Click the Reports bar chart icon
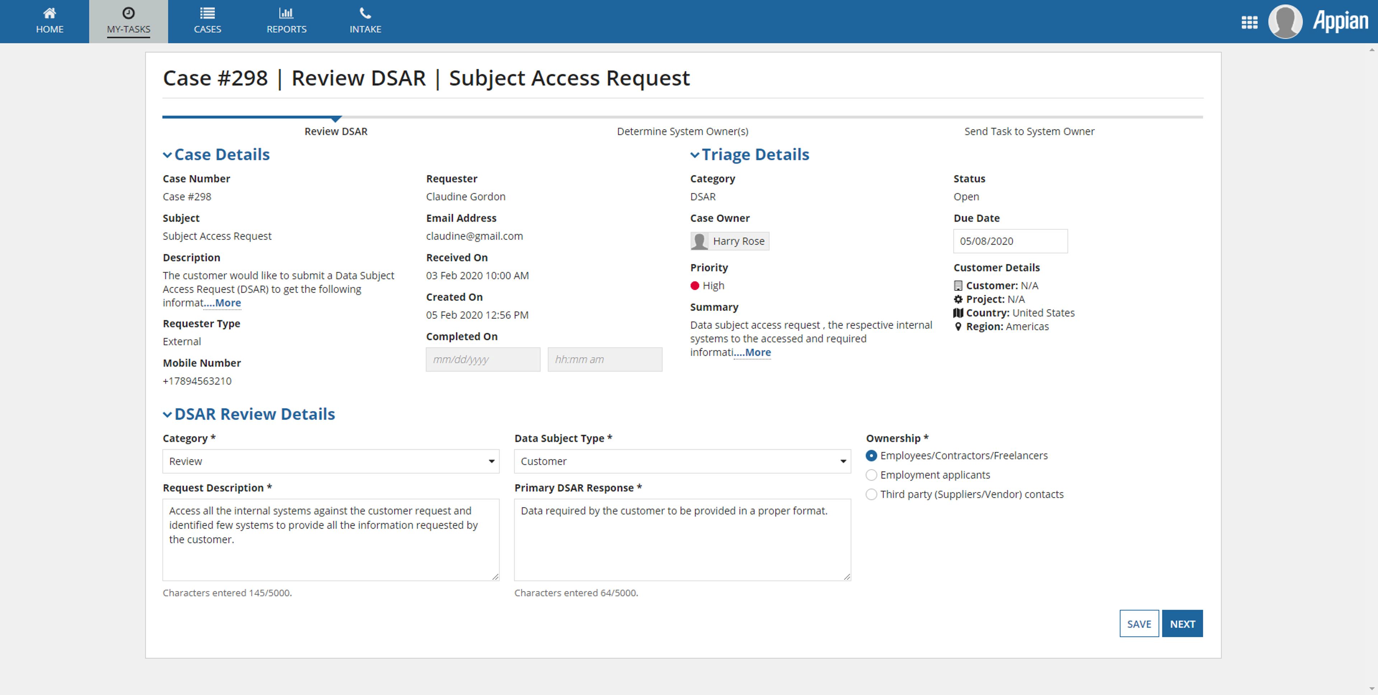 (x=286, y=13)
